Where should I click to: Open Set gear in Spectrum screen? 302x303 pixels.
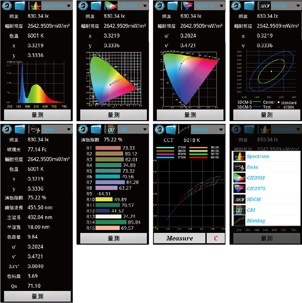click(x=7, y=6)
